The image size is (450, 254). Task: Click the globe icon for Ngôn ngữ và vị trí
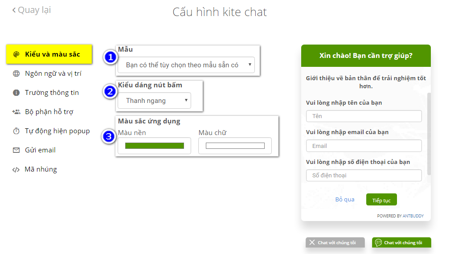click(x=16, y=74)
